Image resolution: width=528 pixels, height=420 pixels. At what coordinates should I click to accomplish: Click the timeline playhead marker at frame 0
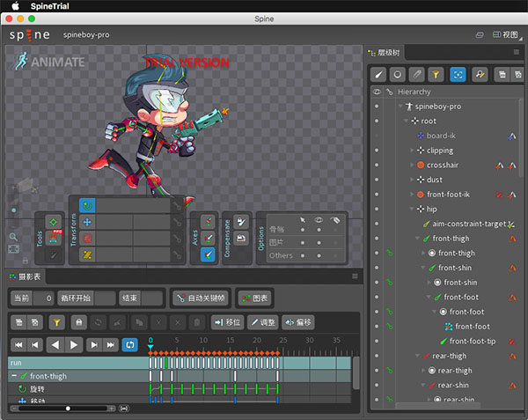(150, 347)
